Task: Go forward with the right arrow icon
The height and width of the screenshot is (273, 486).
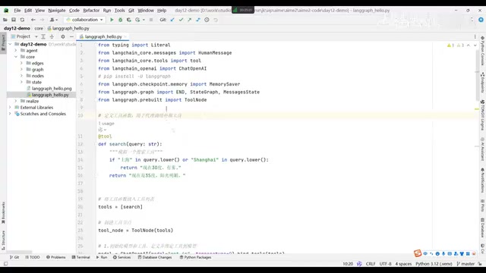Action: click(42, 20)
